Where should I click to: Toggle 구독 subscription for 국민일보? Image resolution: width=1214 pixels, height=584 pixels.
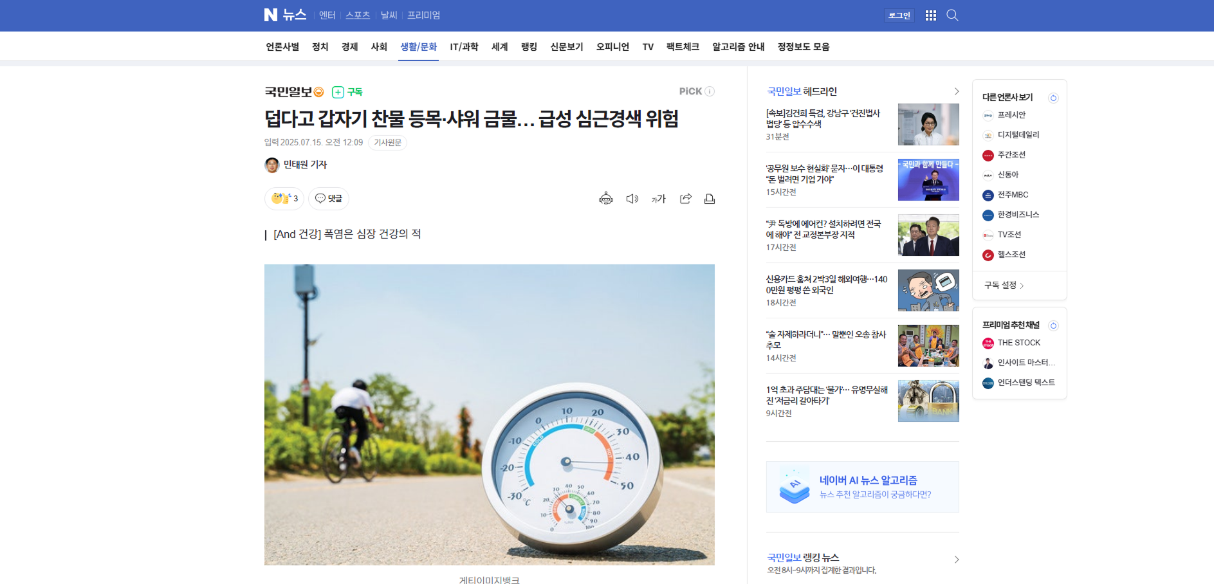(347, 92)
